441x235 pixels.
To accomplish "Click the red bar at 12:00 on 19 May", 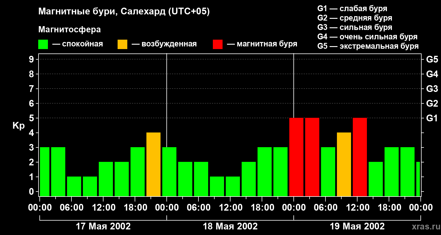I will (360, 157).
